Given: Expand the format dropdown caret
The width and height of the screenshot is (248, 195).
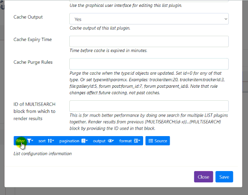Looking at the screenshot, I should click(140, 141).
